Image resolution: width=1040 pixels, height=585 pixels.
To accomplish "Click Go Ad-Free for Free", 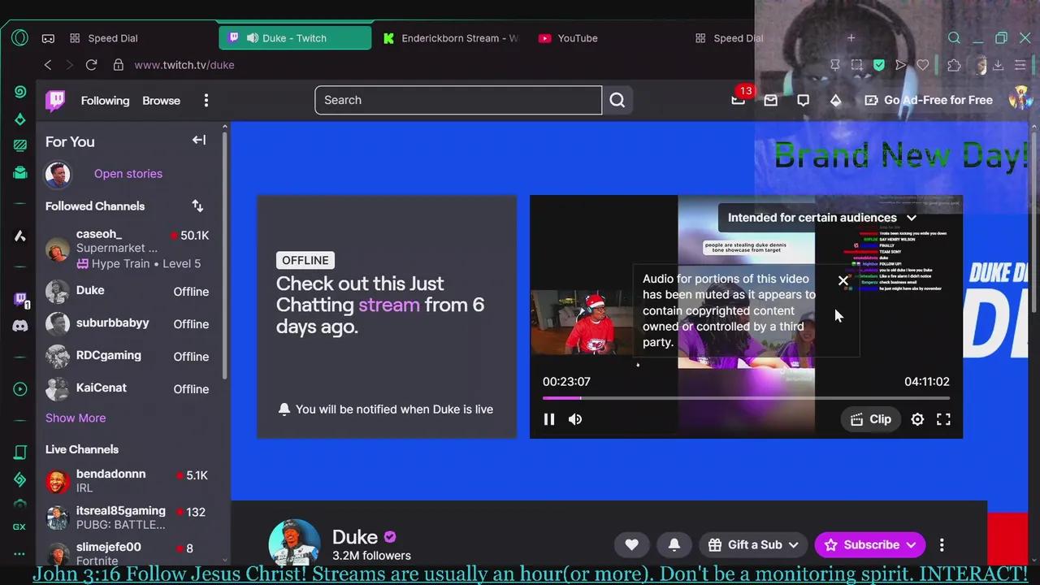I will click(x=929, y=100).
